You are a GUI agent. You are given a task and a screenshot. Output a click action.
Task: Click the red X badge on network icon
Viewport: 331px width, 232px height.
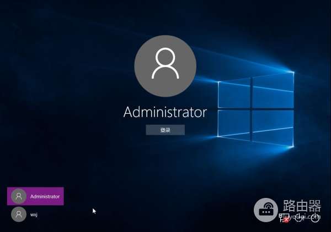tap(287, 220)
